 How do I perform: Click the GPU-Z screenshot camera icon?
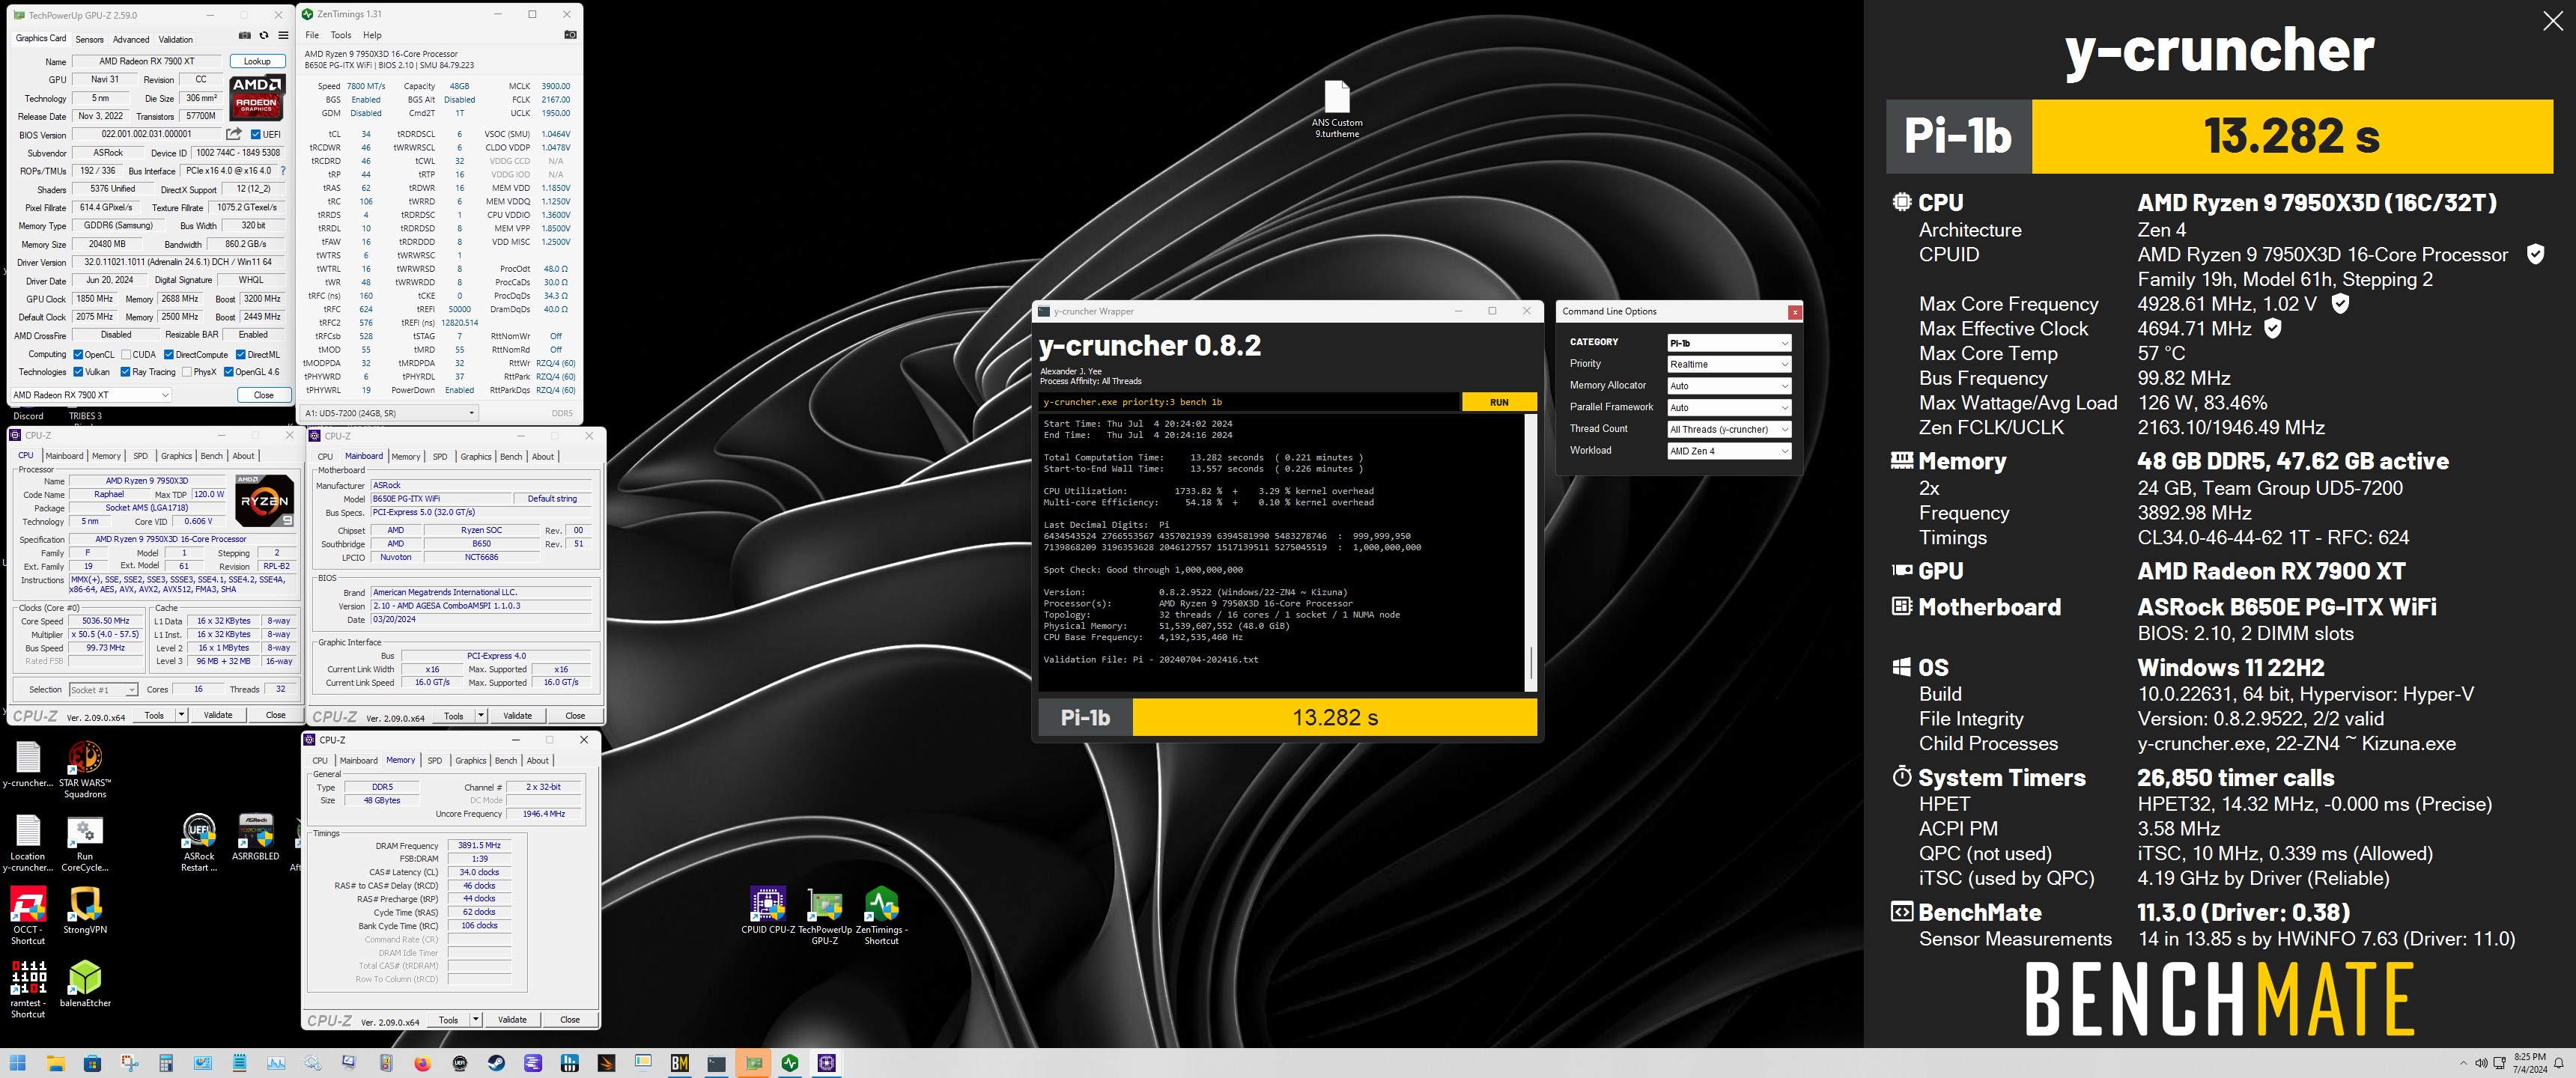tap(245, 36)
